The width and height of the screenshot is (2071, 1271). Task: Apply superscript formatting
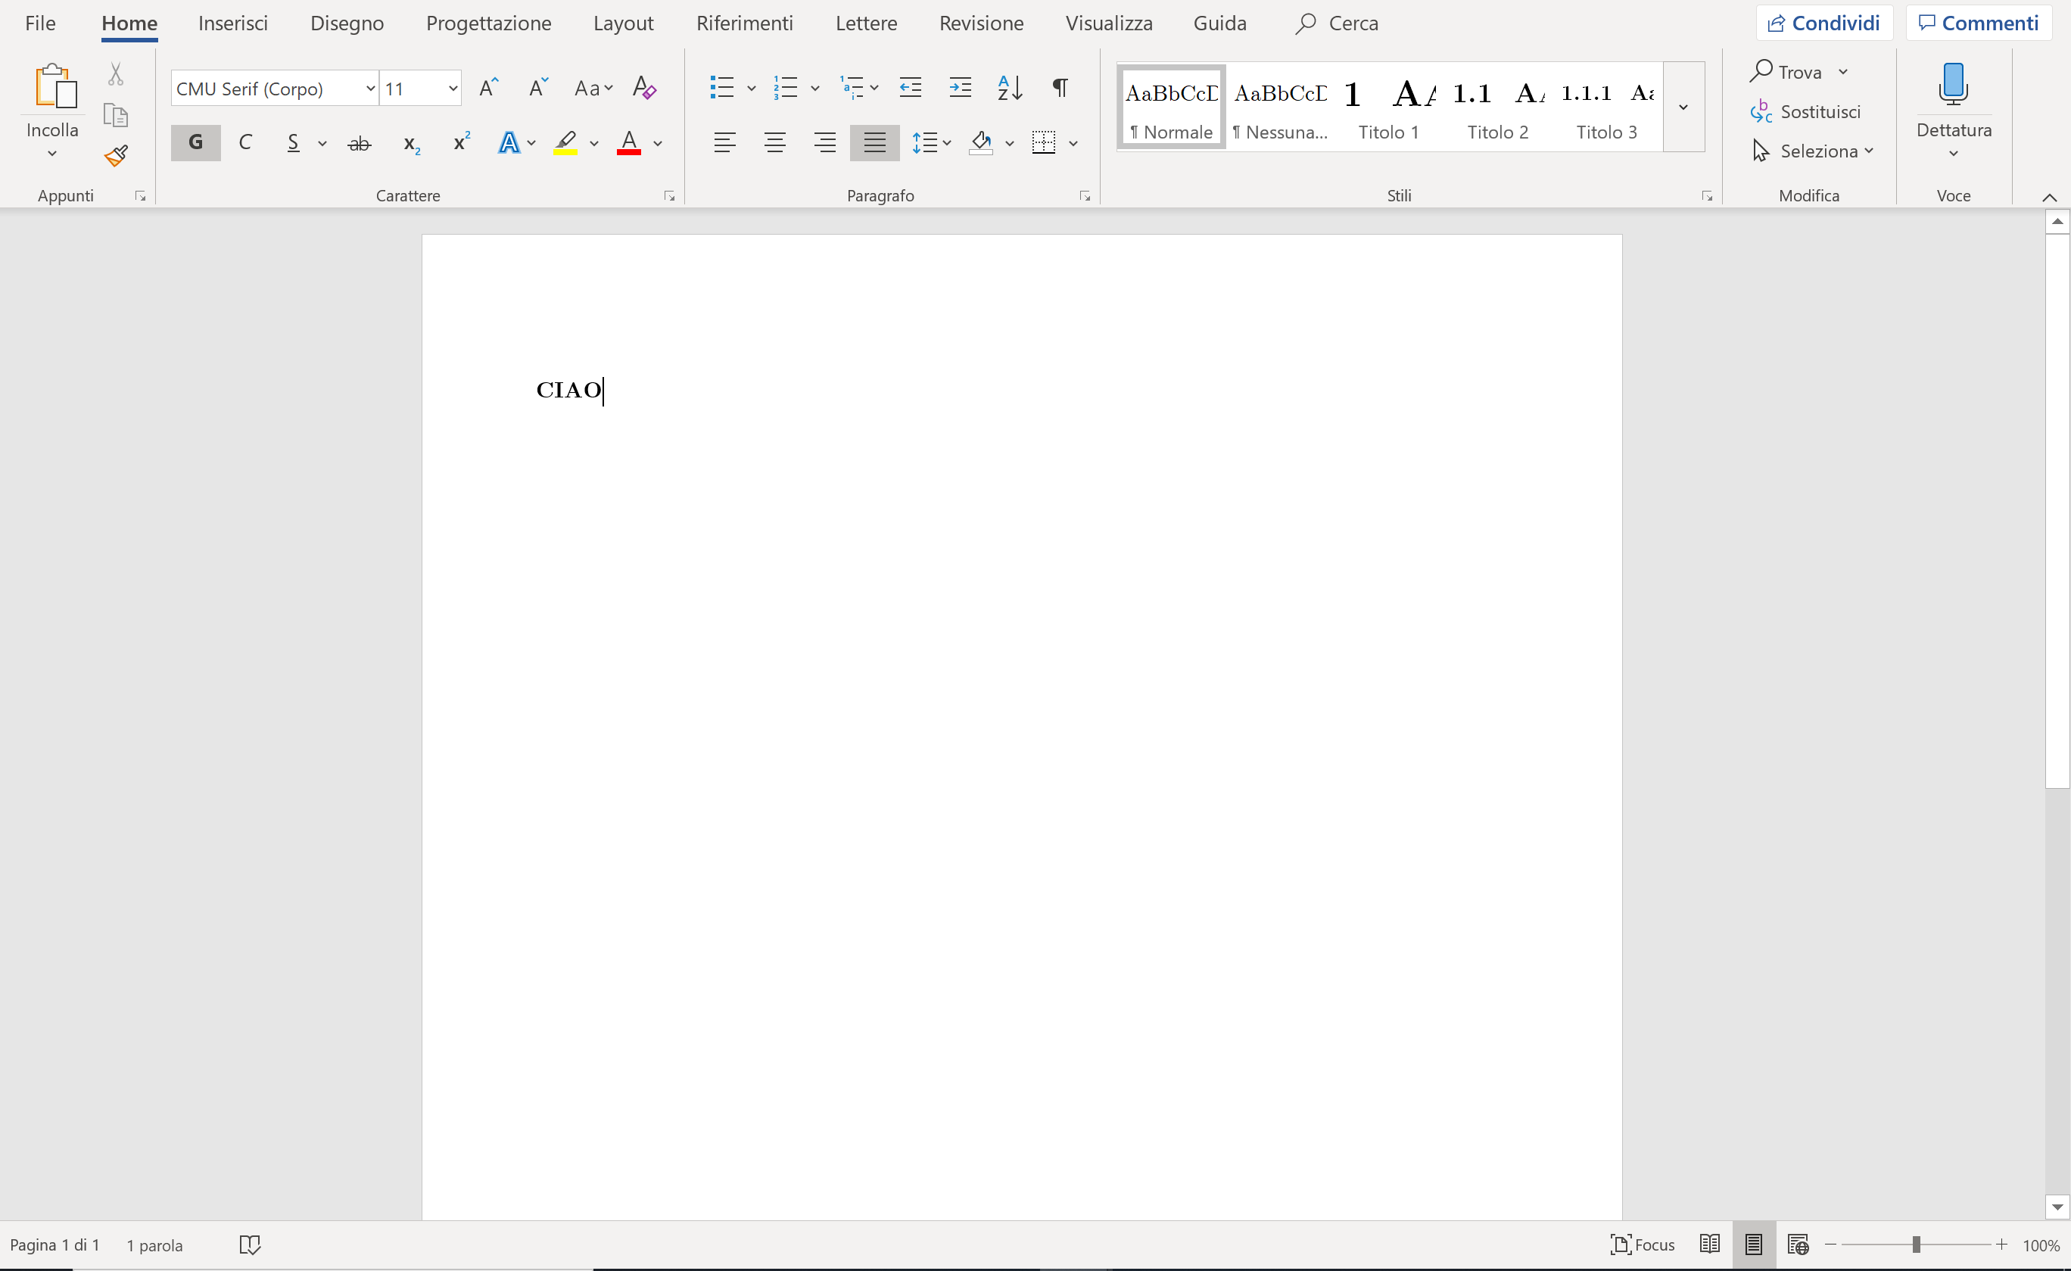tap(460, 142)
